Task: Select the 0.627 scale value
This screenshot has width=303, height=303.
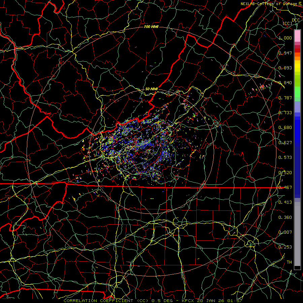Action: click(x=285, y=143)
